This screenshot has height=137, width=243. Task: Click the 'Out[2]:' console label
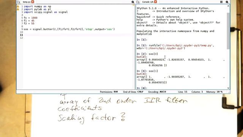142,57
